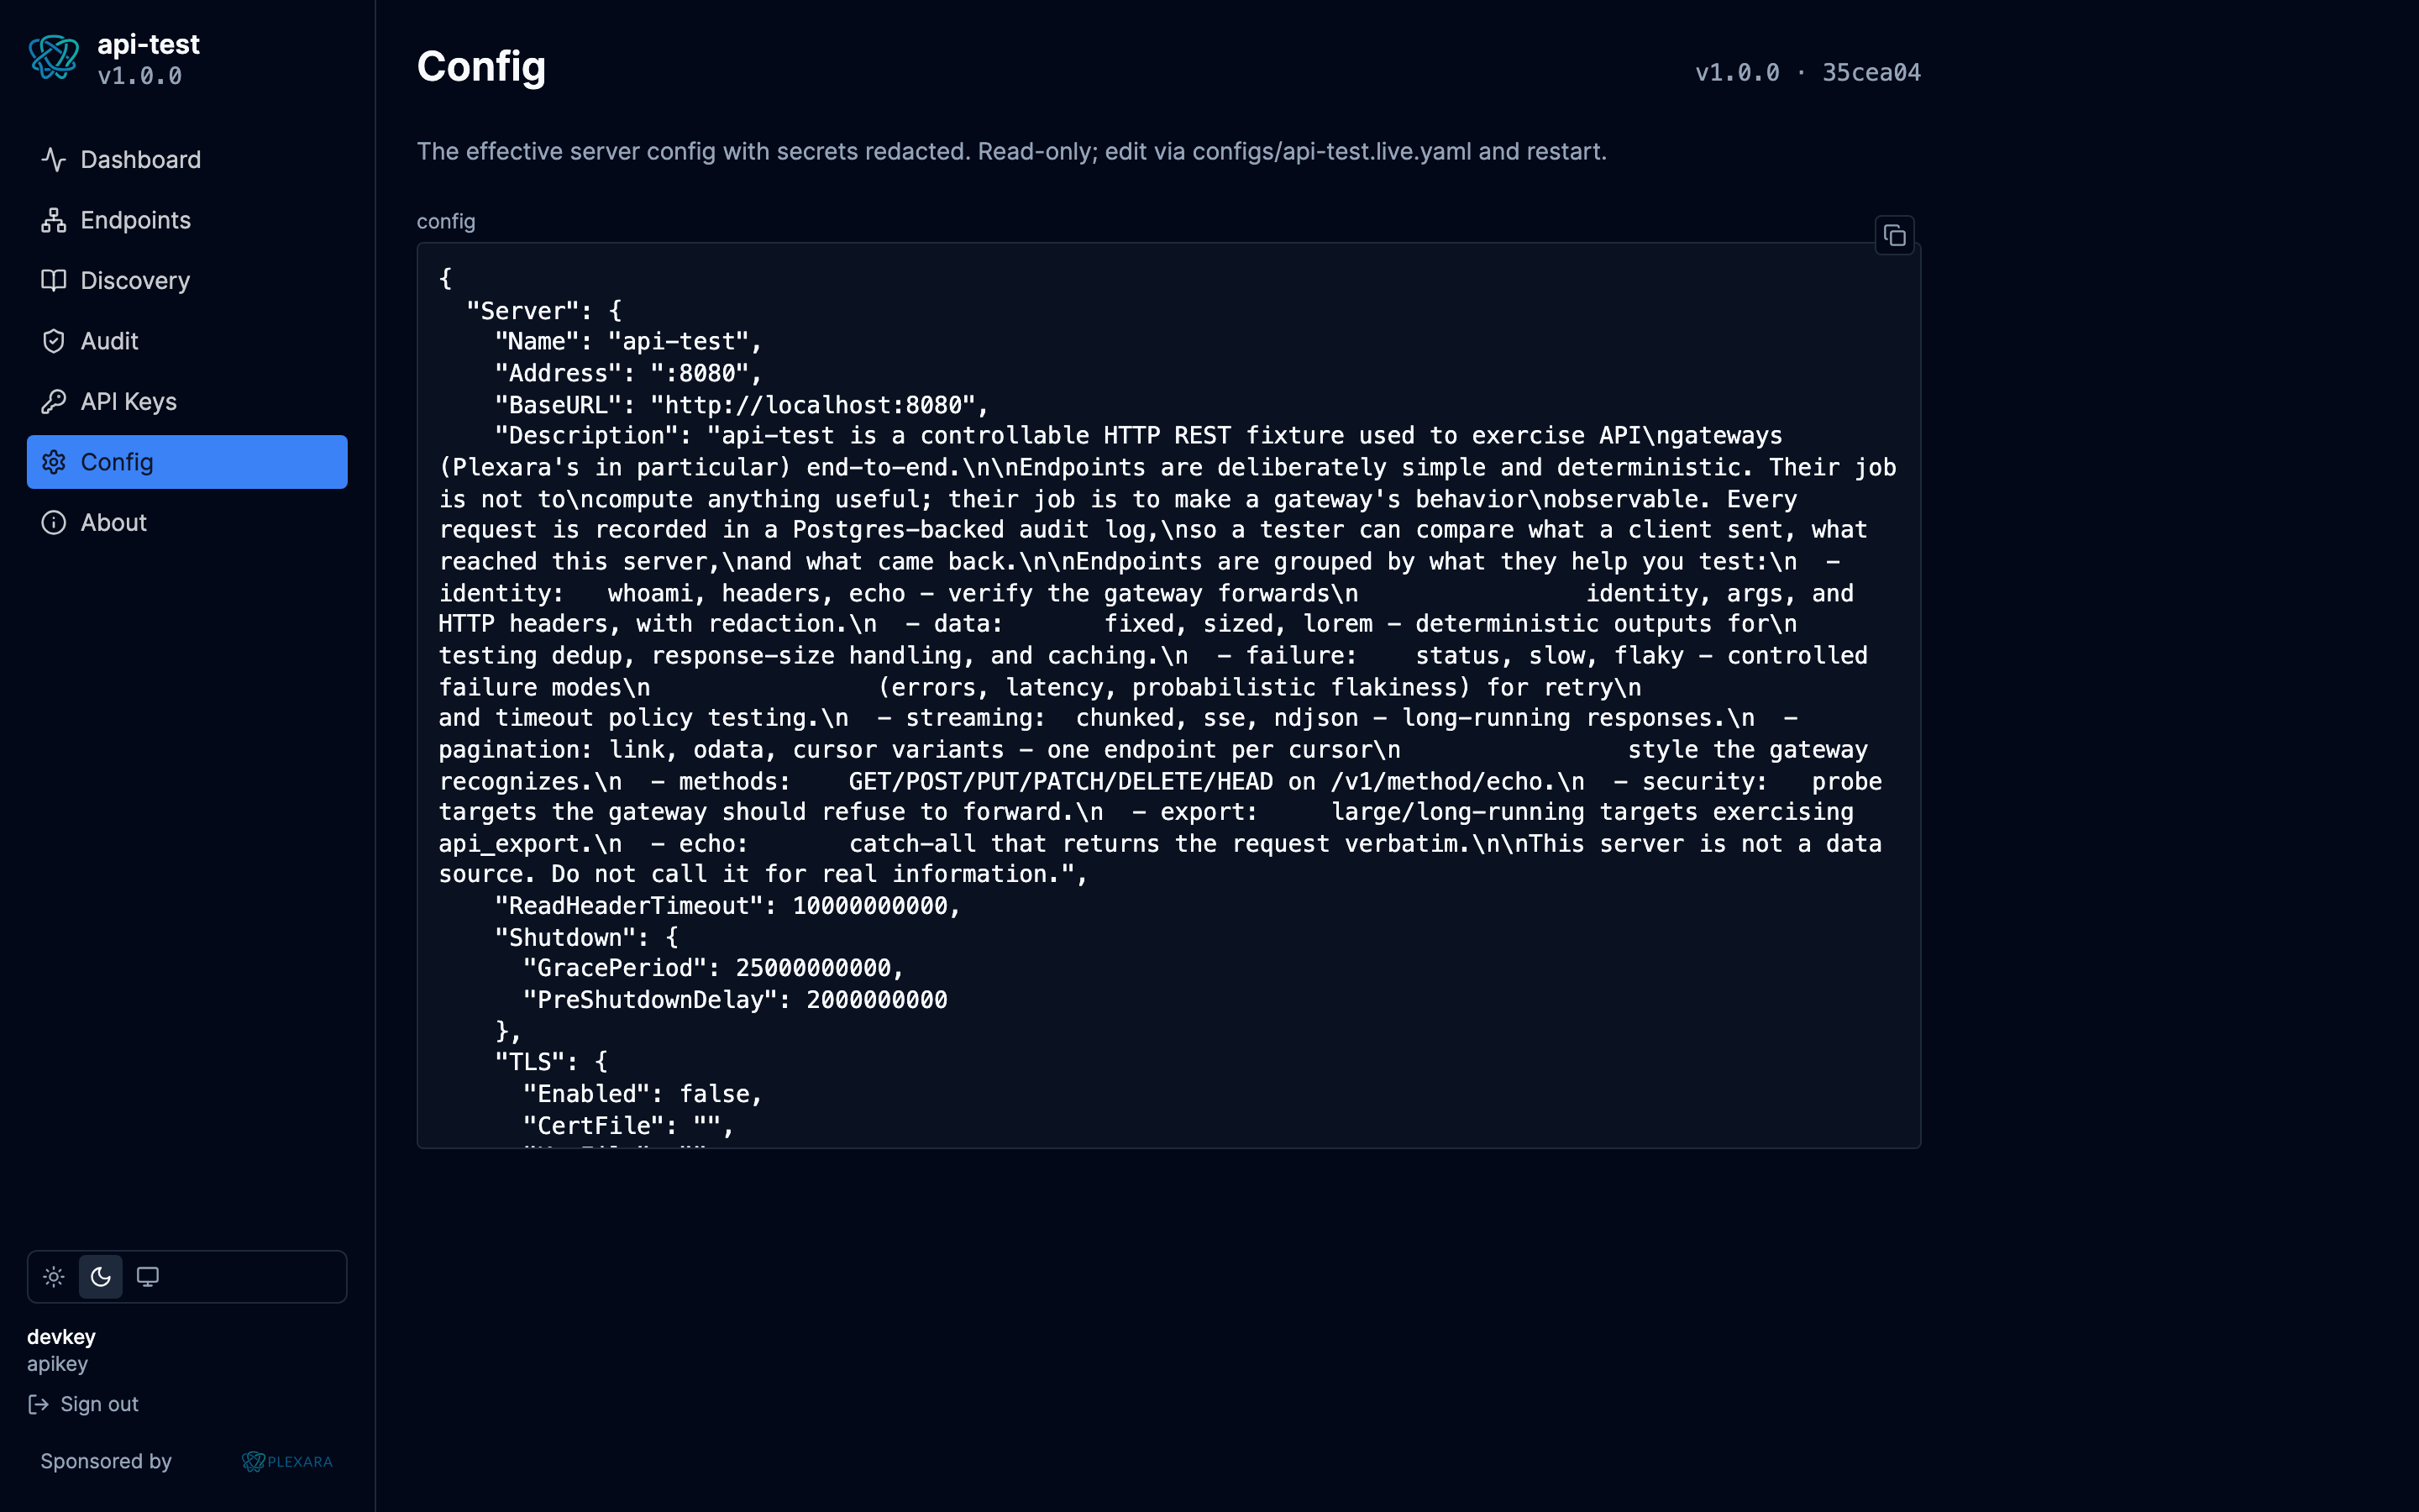This screenshot has width=2419, height=1512.
Task: Click the "PreShutdownDelay" line
Action: click(735, 1000)
